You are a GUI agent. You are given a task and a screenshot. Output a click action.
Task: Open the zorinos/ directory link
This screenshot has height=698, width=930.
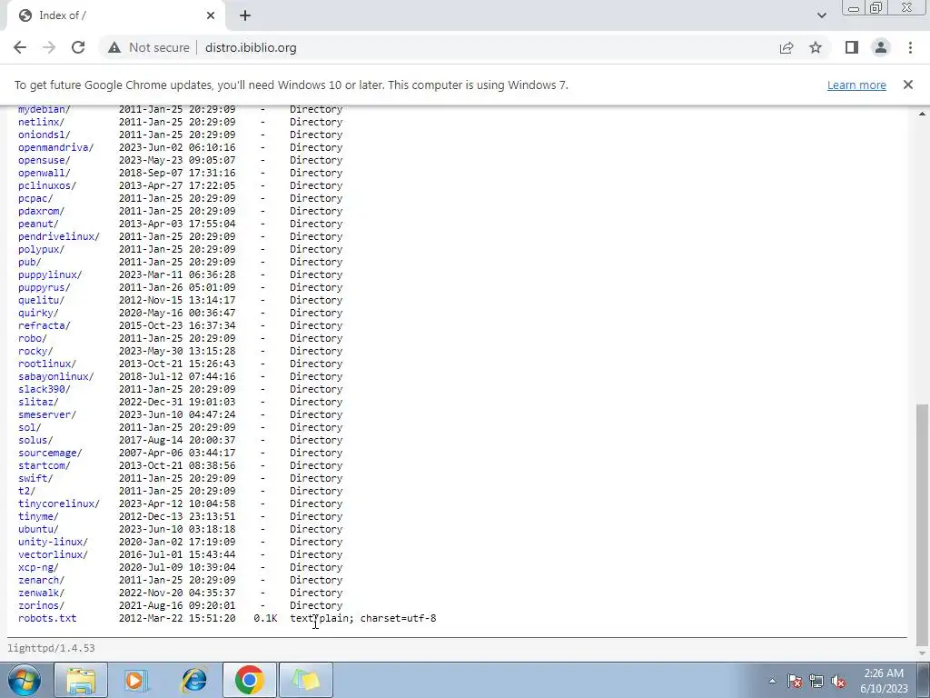pos(42,605)
